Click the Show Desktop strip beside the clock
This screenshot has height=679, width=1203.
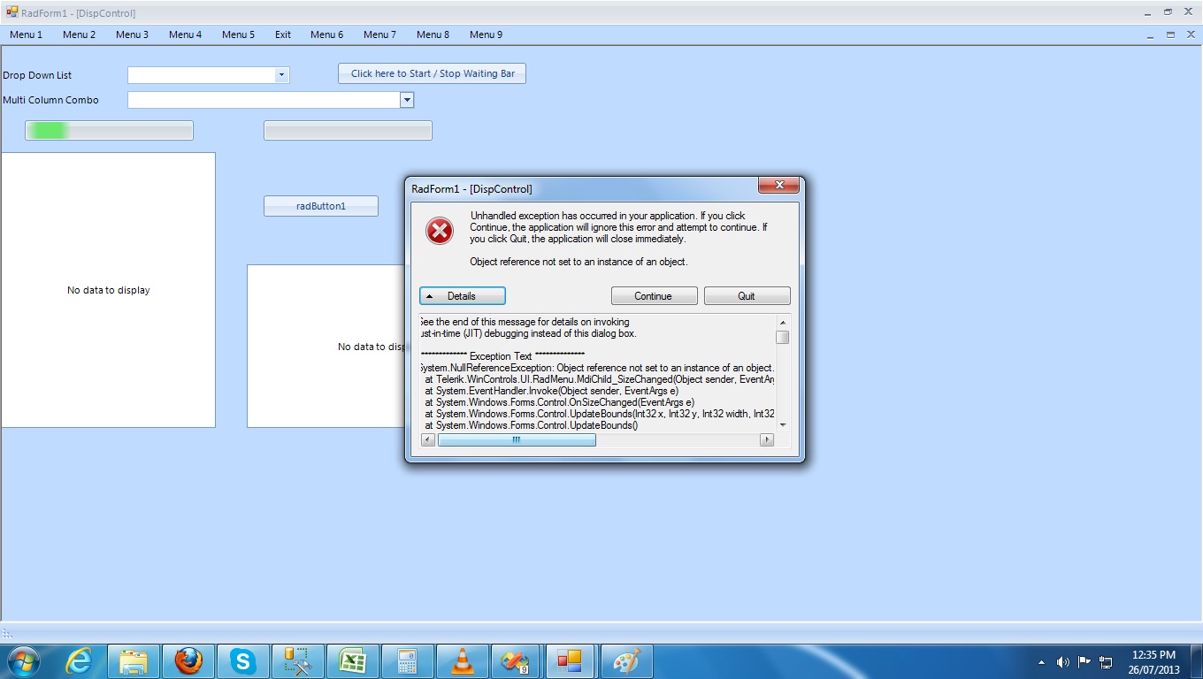point(1196,661)
